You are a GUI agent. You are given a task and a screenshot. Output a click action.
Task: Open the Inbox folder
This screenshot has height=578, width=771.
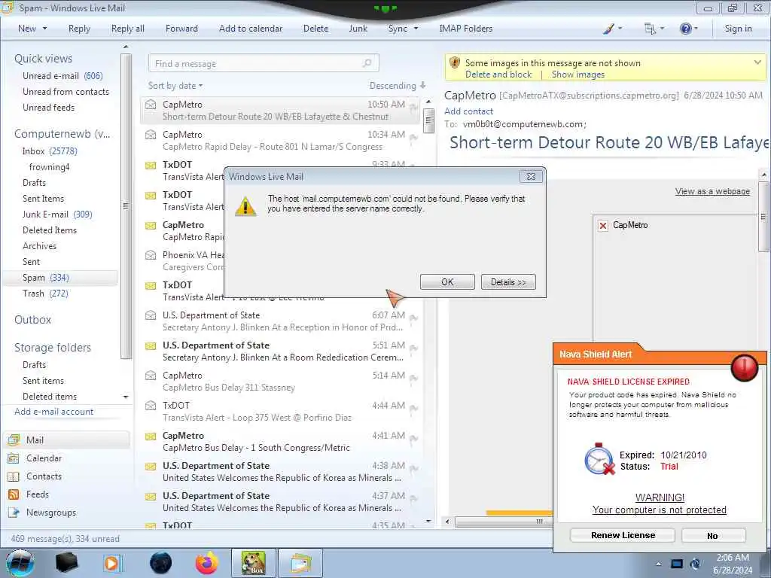pyautogui.click(x=50, y=151)
